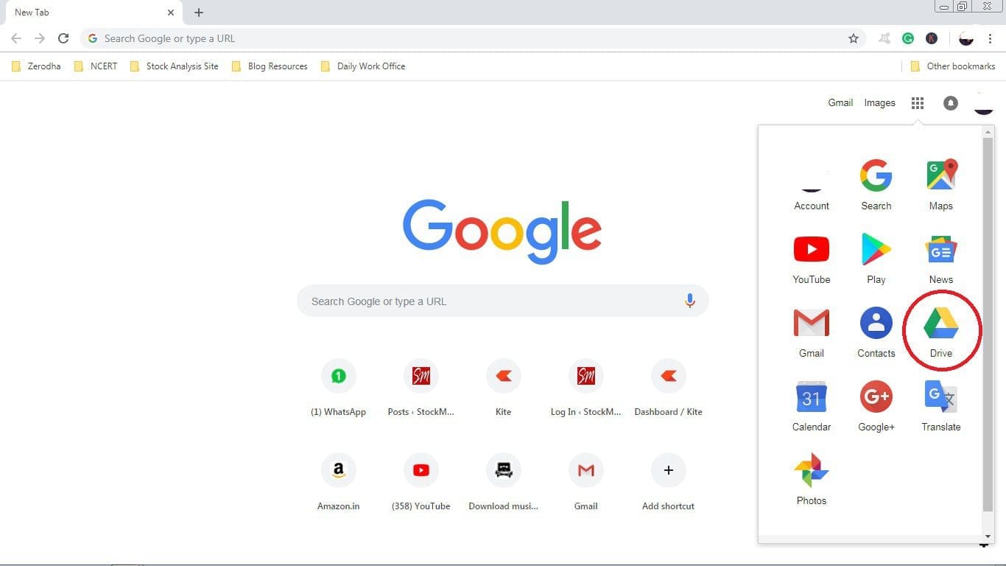Open NCERT bookmark folder

click(96, 66)
